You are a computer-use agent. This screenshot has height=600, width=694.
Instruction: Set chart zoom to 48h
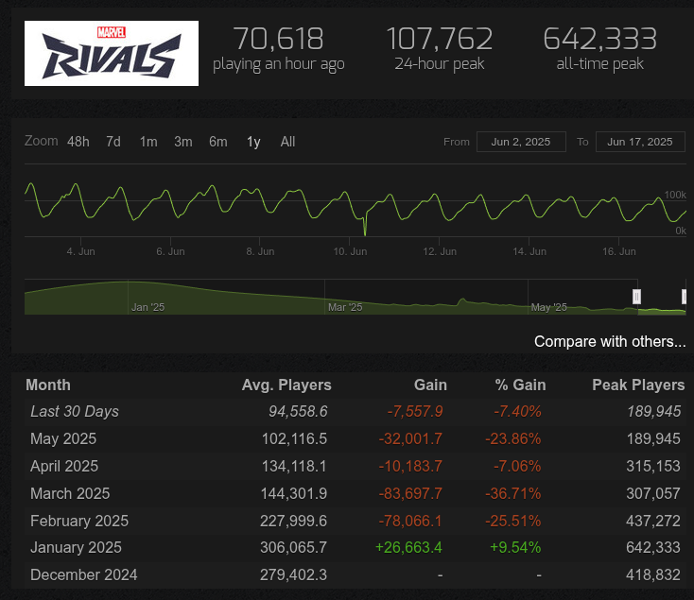pyautogui.click(x=78, y=142)
